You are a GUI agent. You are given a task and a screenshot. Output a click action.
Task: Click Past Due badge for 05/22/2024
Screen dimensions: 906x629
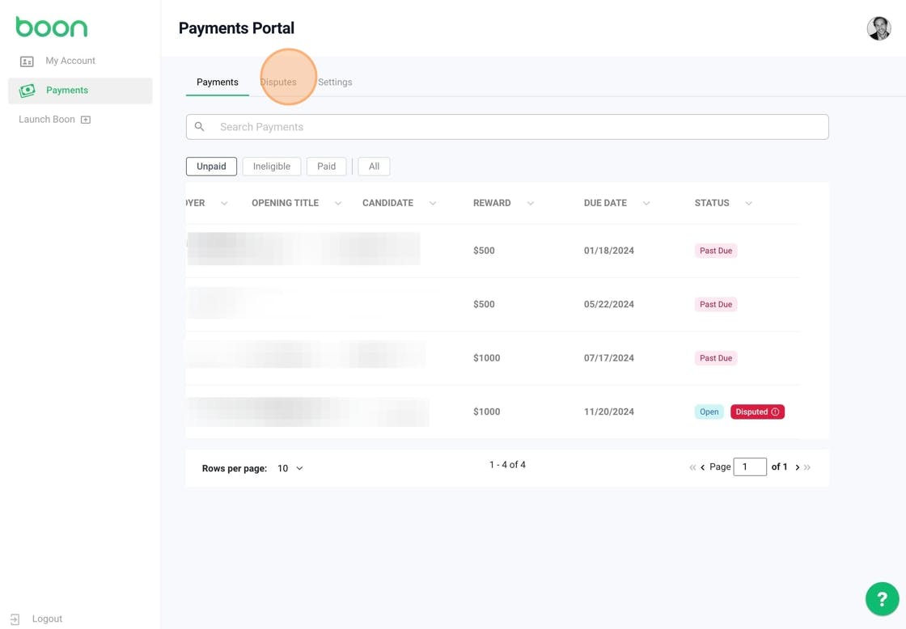(x=716, y=304)
